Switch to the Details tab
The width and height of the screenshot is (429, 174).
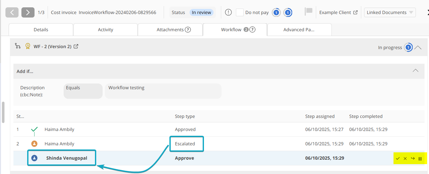[x=41, y=30]
